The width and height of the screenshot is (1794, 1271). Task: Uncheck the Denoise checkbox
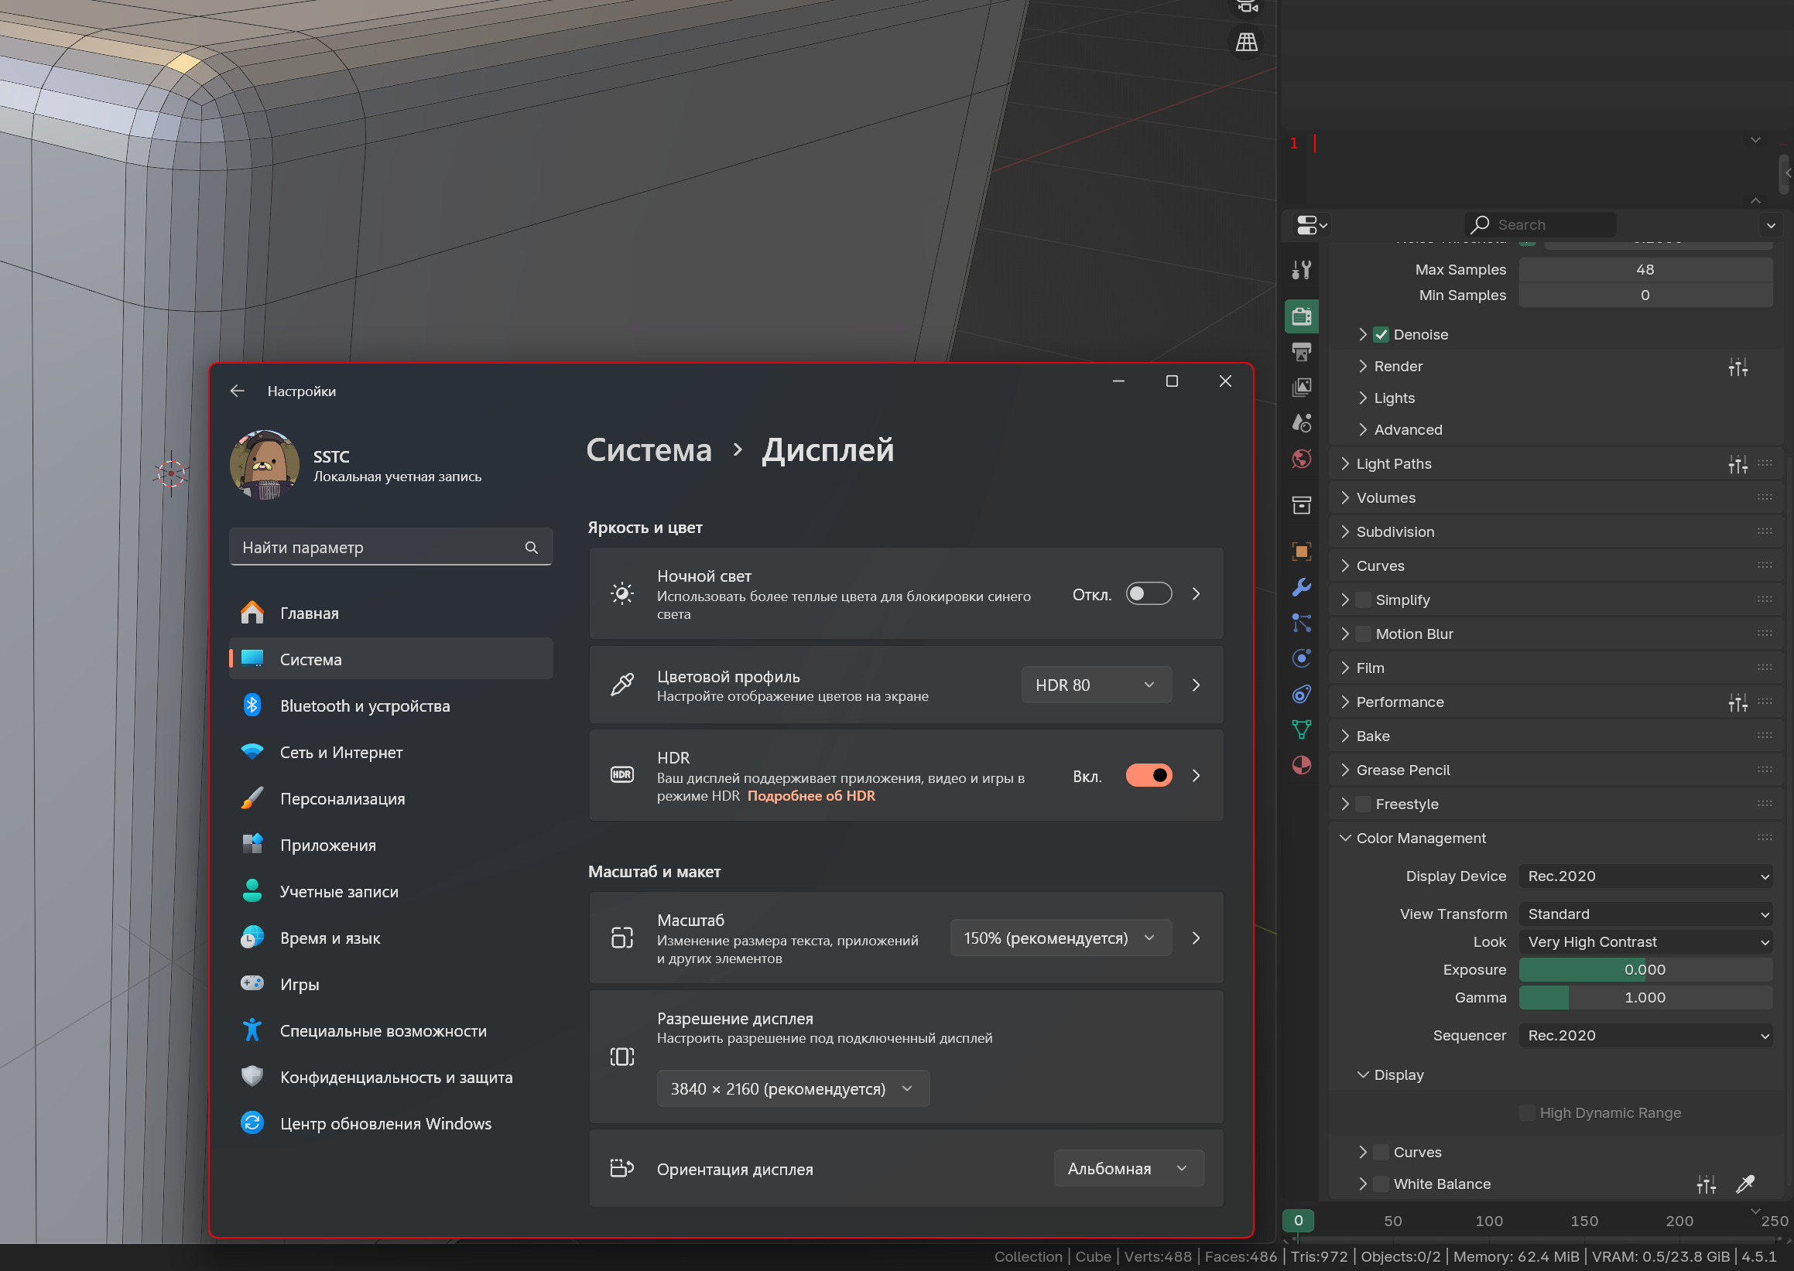[1381, 335]
